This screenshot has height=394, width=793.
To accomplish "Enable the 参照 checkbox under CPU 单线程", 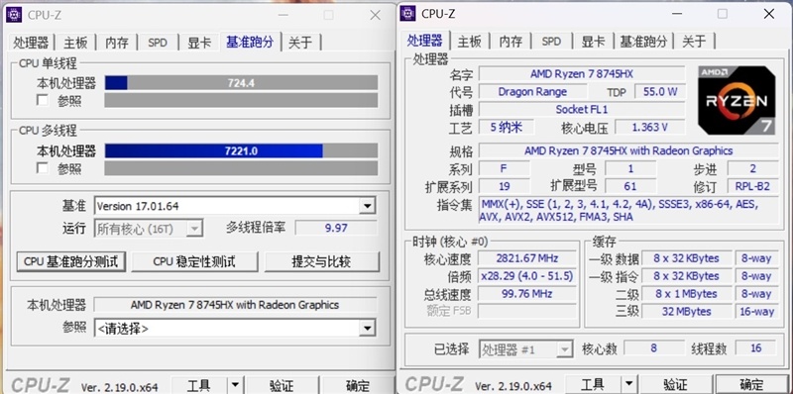I will click(43, 100).
